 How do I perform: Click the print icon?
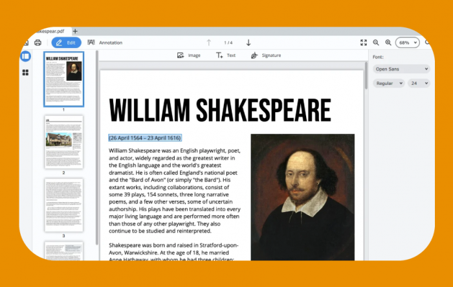38,43
